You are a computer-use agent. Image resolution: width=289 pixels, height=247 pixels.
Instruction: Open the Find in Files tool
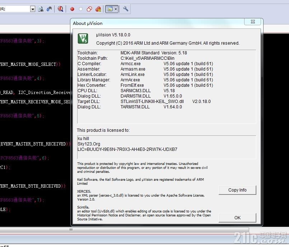(41, 9)
